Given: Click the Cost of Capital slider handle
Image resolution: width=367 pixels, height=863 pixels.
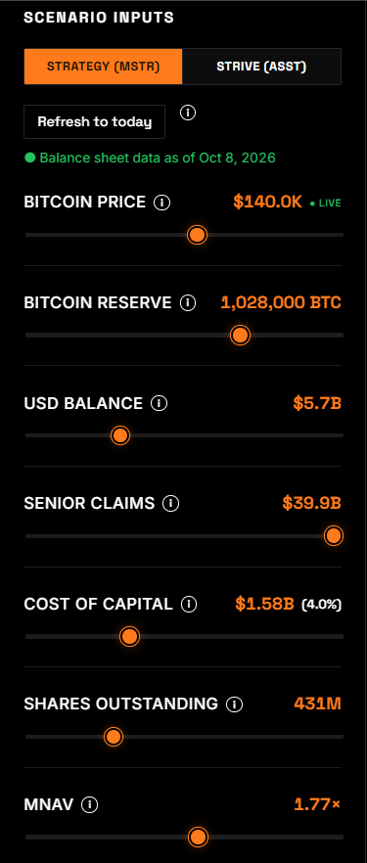Looking at the screenshot, I should 129,637.
